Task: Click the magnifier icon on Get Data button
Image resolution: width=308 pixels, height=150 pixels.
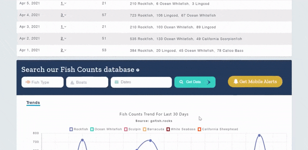Action: point(181,82)
